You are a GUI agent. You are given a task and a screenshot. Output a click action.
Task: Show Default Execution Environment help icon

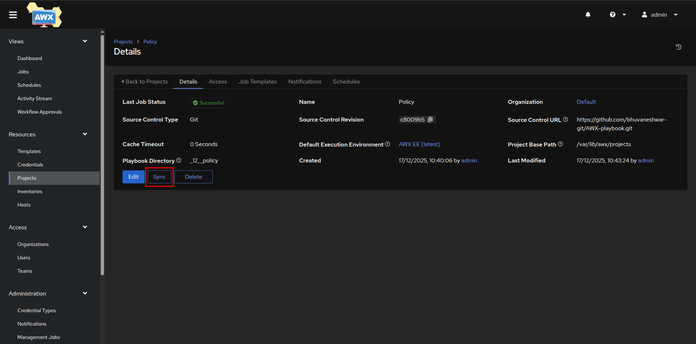point(388,144)
